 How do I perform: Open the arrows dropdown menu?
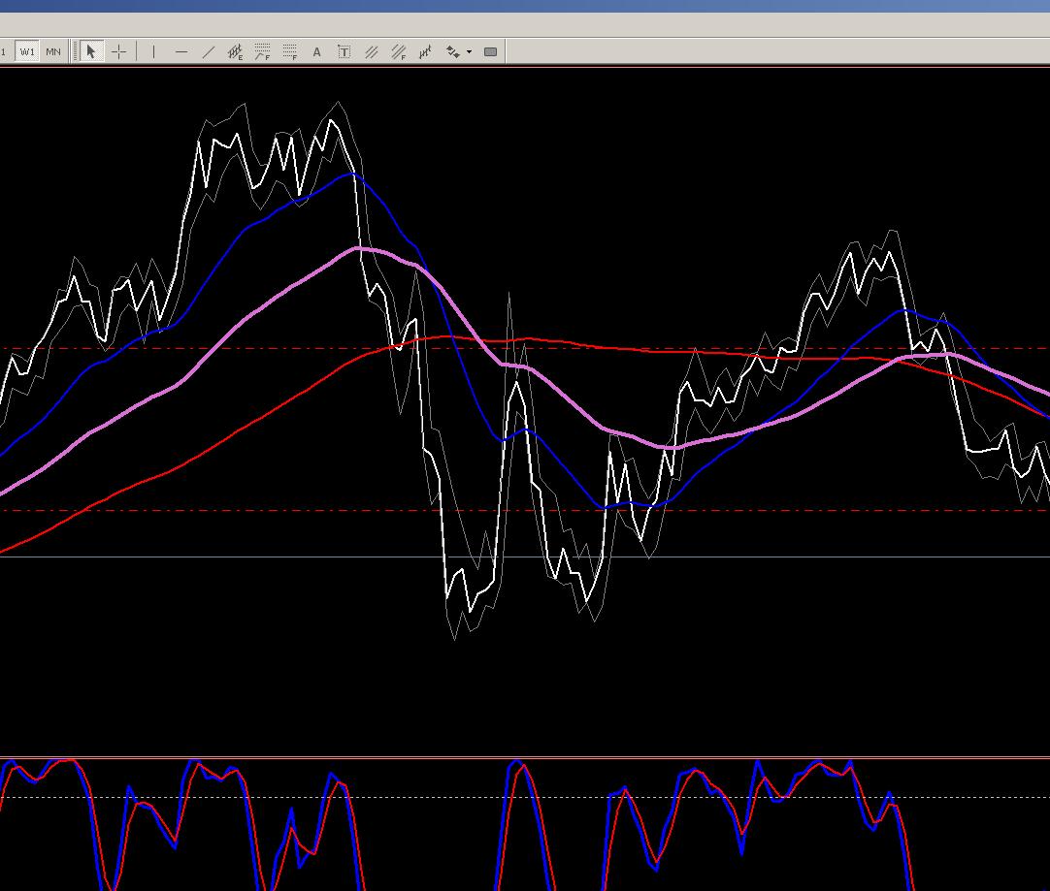[x=470, y=51]
